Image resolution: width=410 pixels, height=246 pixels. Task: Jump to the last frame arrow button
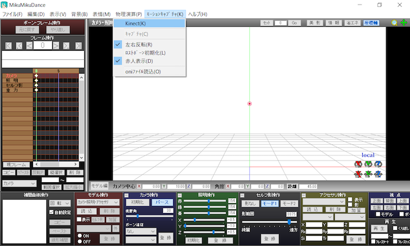[x=79, y=46]
